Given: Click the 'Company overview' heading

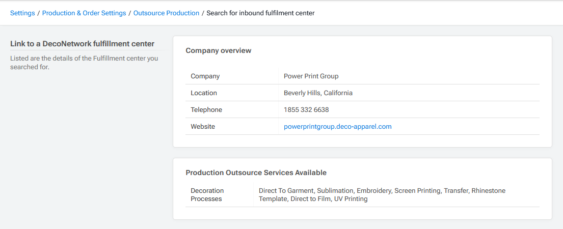Looking at the screenshot, I should [218, 50].
